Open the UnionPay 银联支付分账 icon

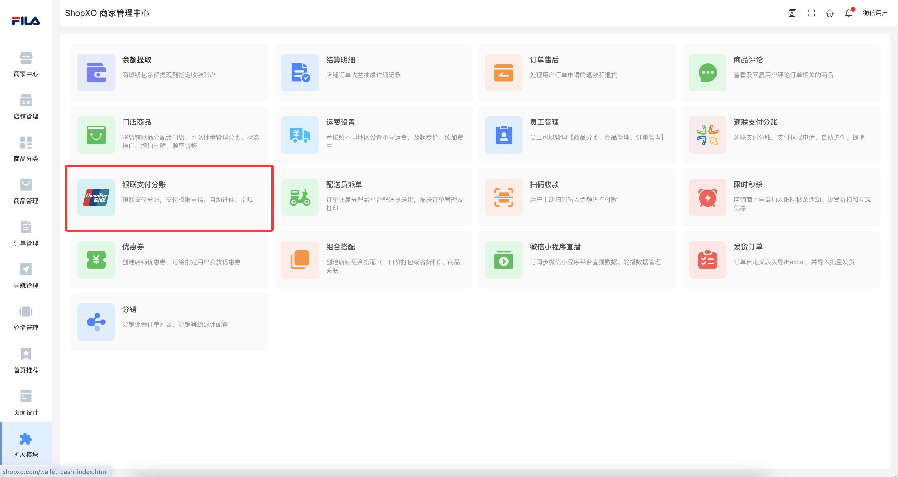coord(96,197)
